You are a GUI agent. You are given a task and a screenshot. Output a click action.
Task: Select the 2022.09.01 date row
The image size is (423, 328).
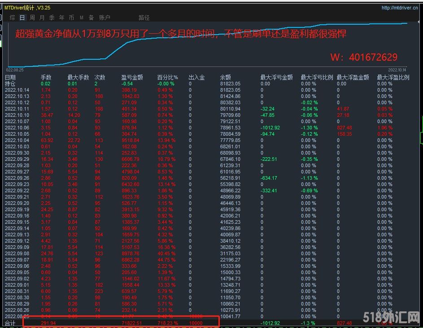coord(17,285)
